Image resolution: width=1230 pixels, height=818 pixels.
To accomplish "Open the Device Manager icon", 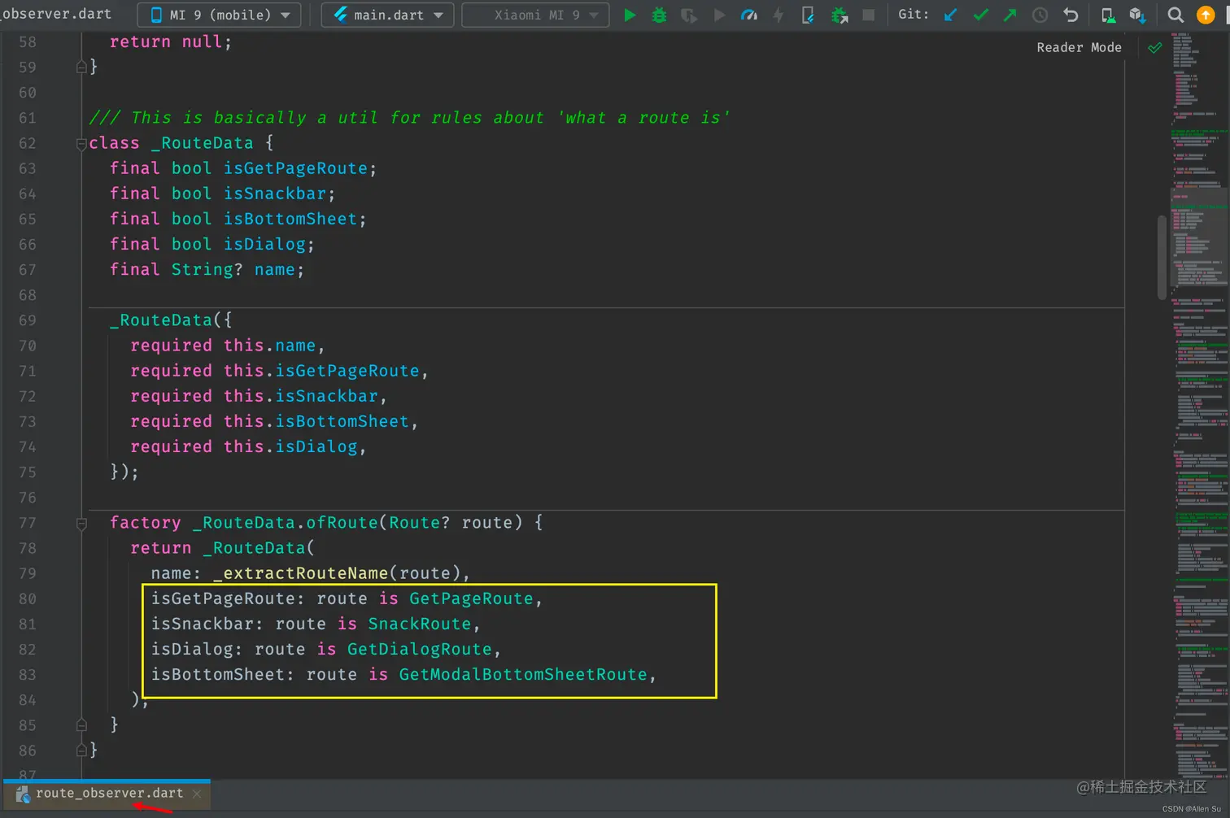I will tap(1108, 15).
